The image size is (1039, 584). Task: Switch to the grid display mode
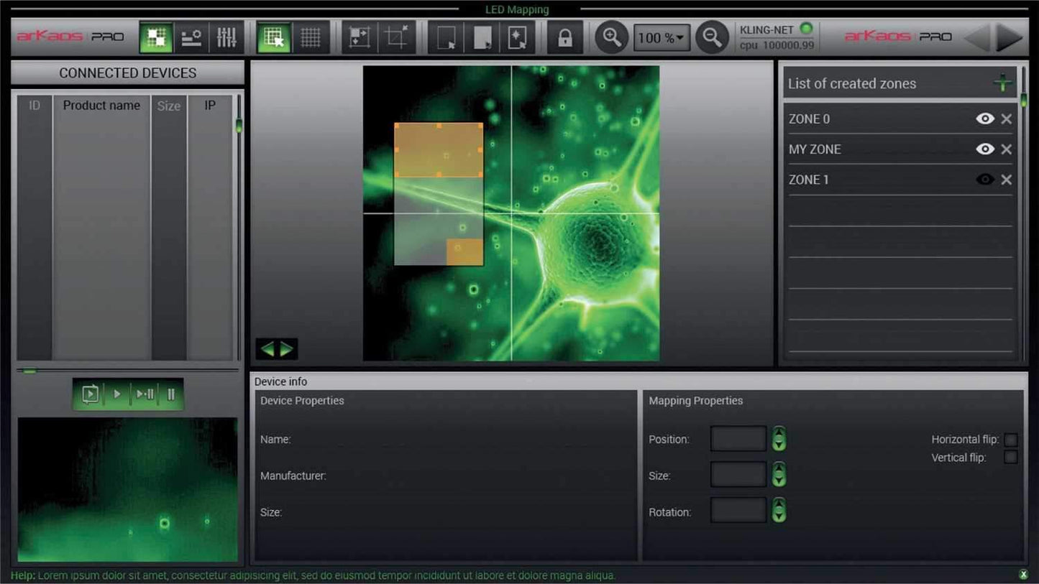click(311, 37)
